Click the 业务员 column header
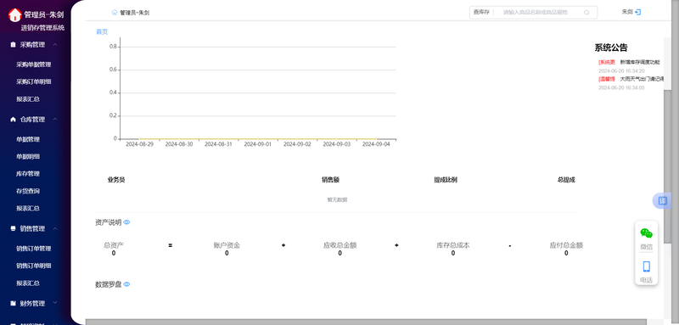This screenshot has height=325, width=679. pyautogui.click(x=116, y=180)
